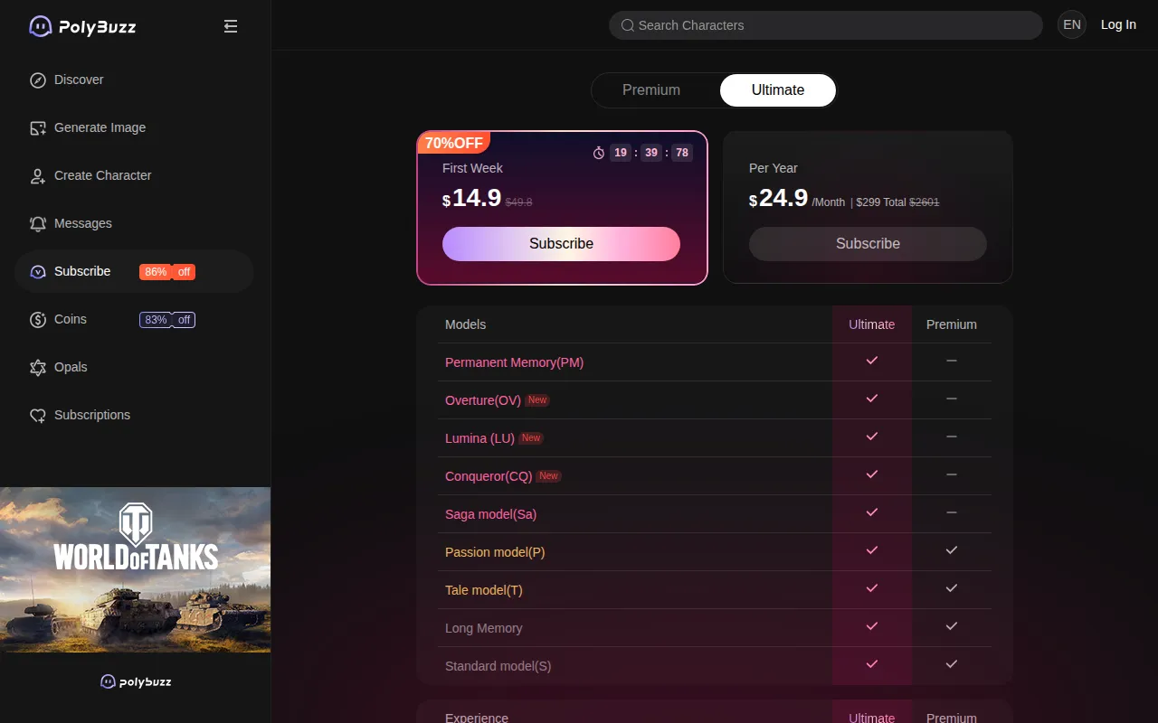Click the Ultimate checkmark for Long Memory
The height and width of the screenshot is (723, 1158).
click(x=872, y=626)
